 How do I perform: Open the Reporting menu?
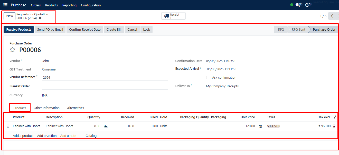pyautogui.click(x=69, y=5)
